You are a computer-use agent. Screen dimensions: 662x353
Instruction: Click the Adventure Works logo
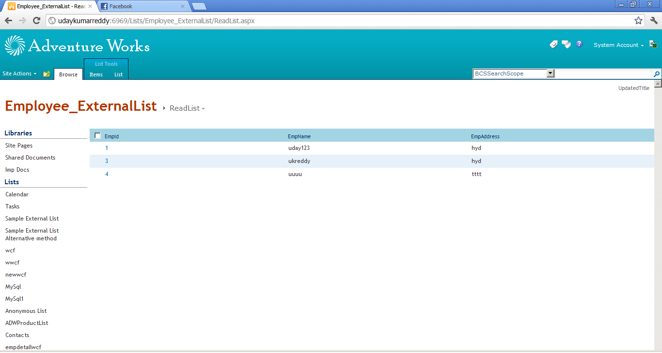tap(77, 45)
